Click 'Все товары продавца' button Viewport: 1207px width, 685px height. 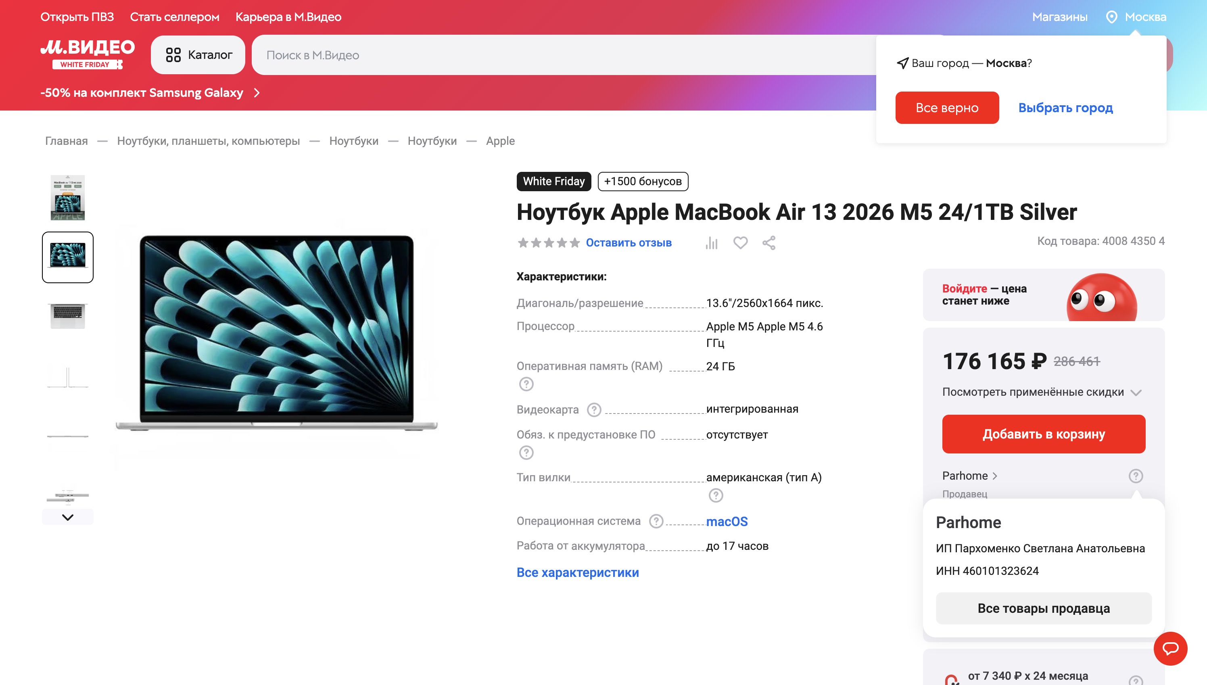click(x=1044, y=608)
